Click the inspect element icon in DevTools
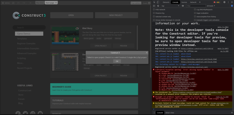The image size is (234, 115). pos(154,2)
